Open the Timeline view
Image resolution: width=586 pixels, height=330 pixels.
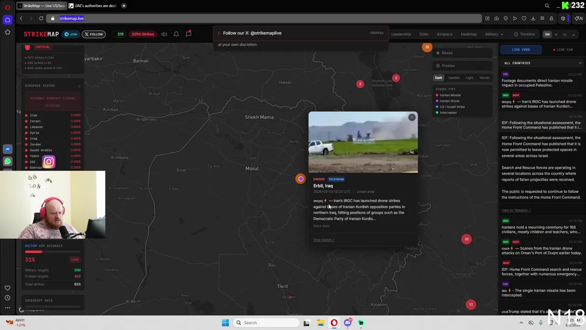[525, 34]
